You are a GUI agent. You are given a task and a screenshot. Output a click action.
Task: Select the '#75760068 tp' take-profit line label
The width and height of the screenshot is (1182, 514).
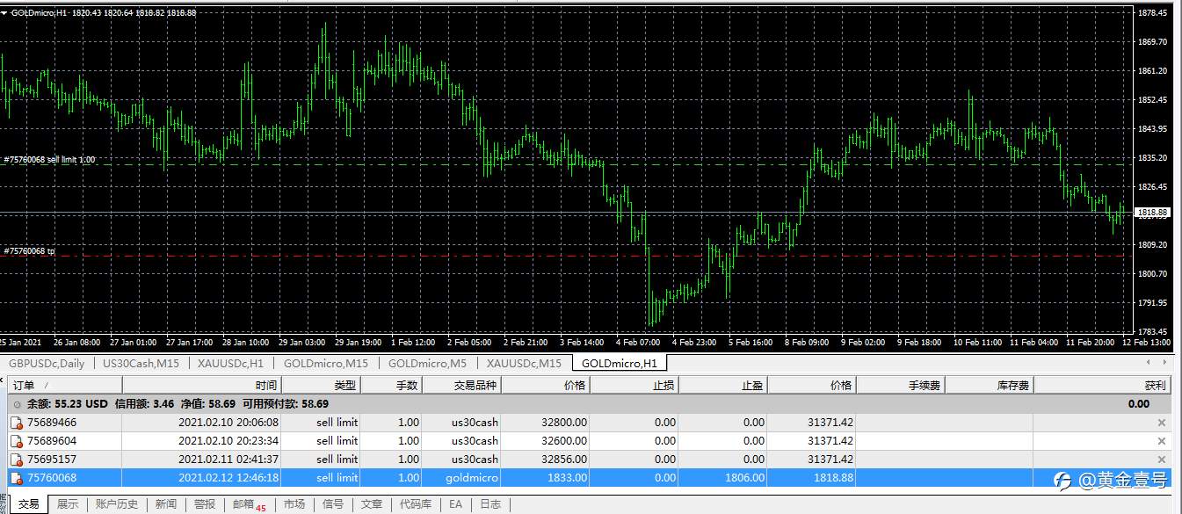pos(29,251)
